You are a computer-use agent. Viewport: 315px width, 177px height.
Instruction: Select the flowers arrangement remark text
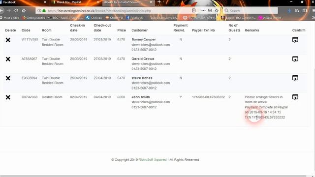(264, 99)
